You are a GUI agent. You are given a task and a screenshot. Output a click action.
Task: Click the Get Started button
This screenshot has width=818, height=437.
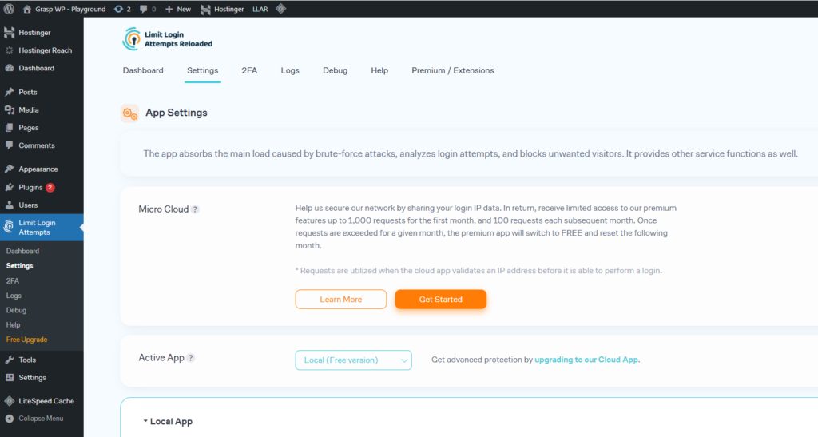point(441,300)
